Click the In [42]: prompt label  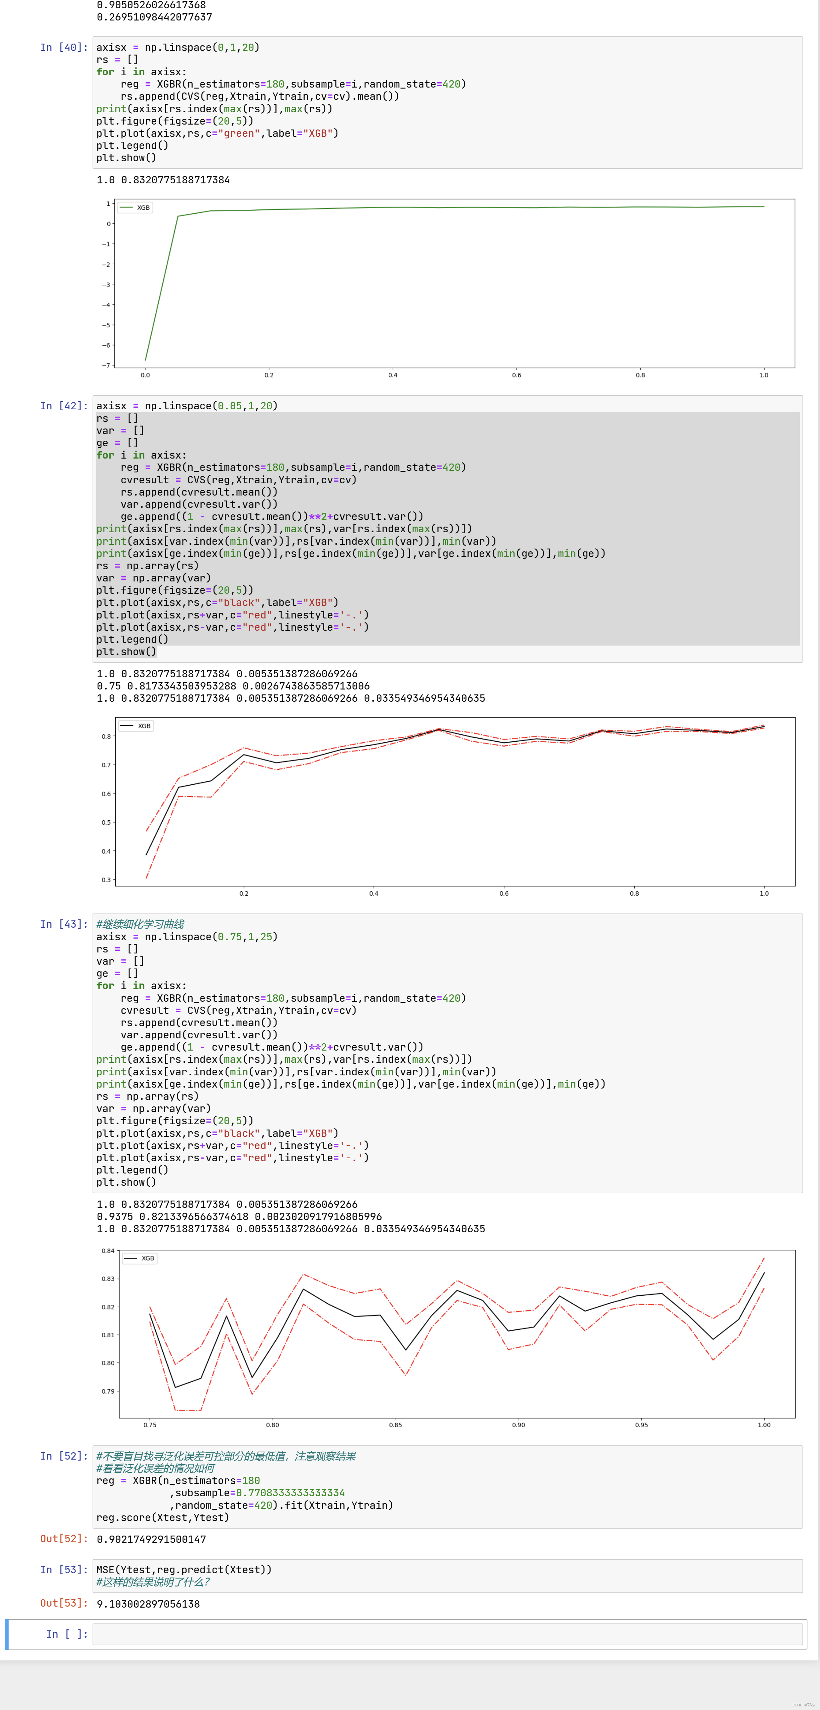coord(64,406)
